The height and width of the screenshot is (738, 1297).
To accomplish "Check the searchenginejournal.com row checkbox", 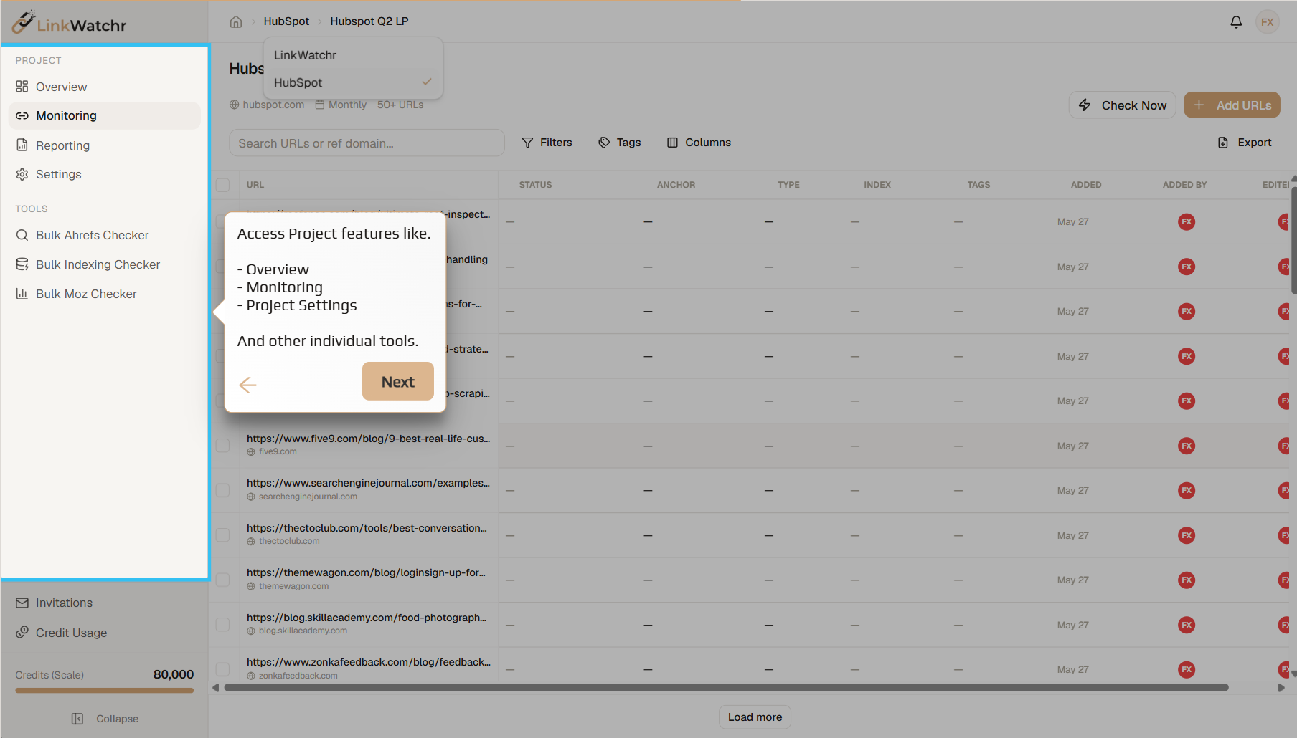I will [222, 490].
